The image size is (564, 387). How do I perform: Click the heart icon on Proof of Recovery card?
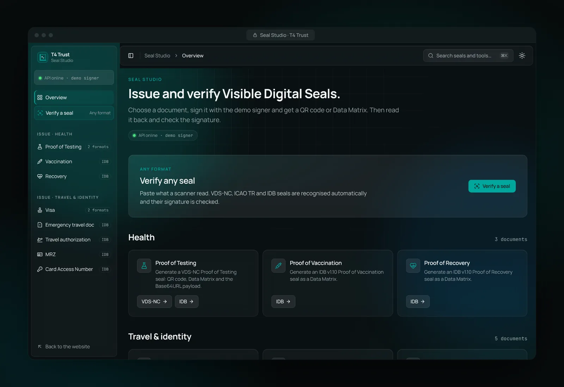point(413,266)
